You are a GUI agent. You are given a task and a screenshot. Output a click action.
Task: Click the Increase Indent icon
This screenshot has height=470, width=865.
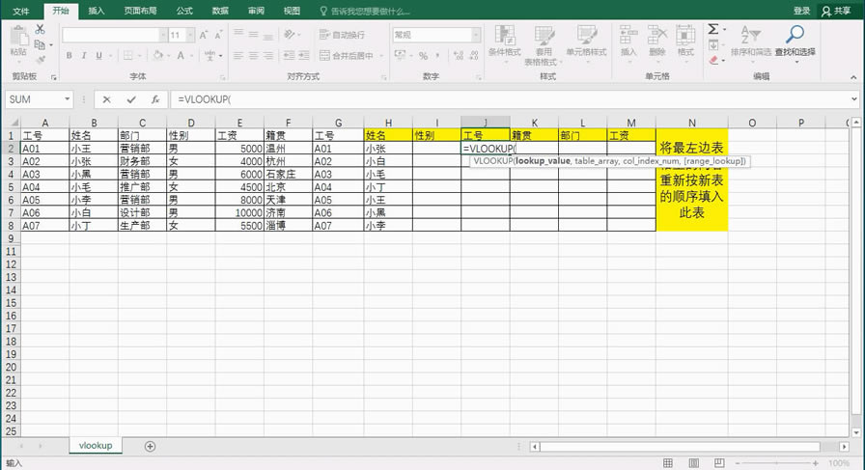(303, 55)
